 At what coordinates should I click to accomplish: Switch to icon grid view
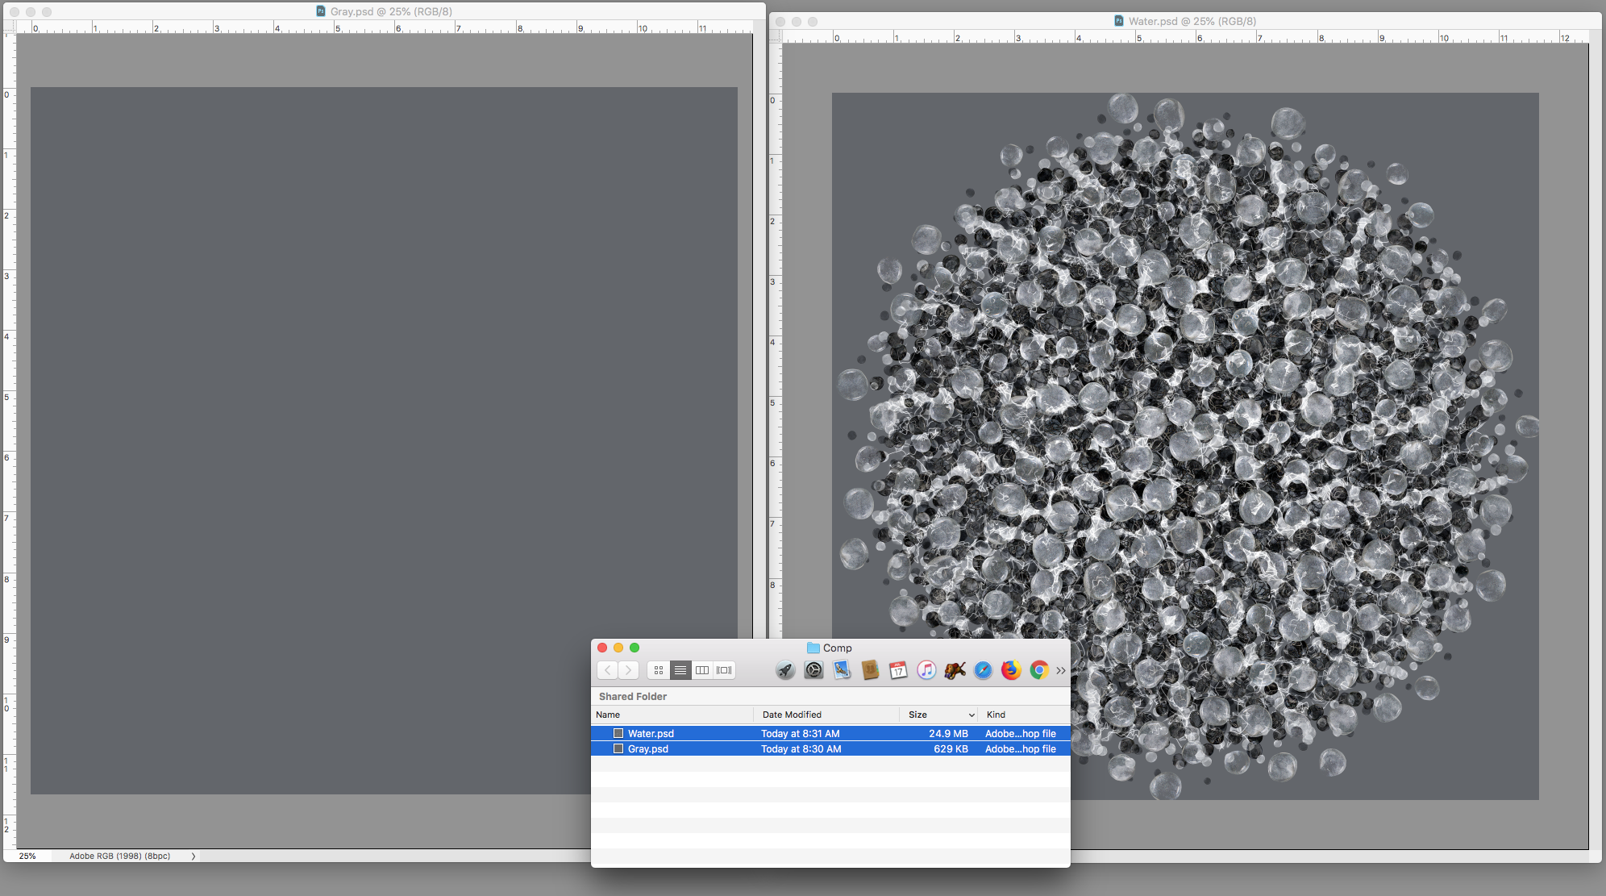coord(659,670)
